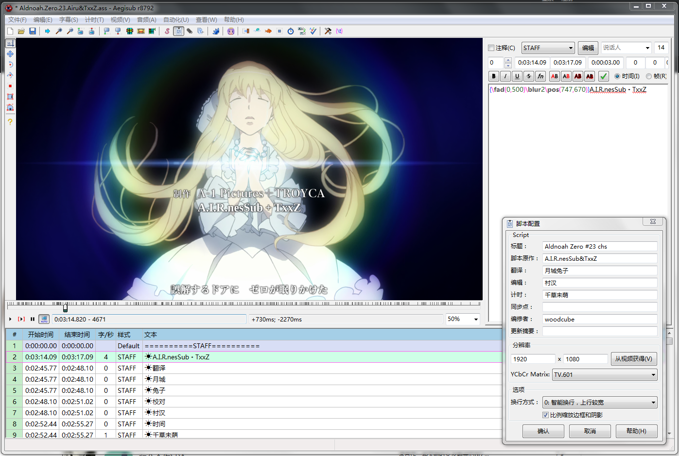Select visible lines filmstrip icon
This screenshot has height=456, width=679.
click(x=129, y=31)
